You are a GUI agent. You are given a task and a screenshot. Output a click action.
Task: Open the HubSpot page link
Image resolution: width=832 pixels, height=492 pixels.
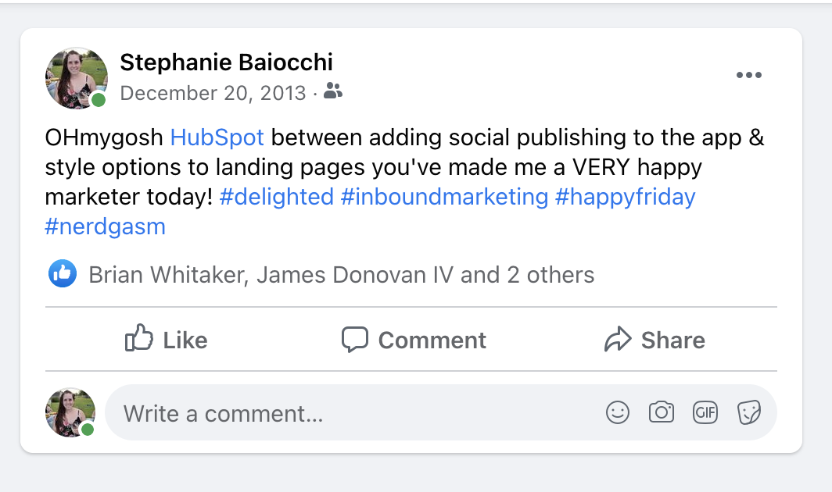tap(217, 137)
